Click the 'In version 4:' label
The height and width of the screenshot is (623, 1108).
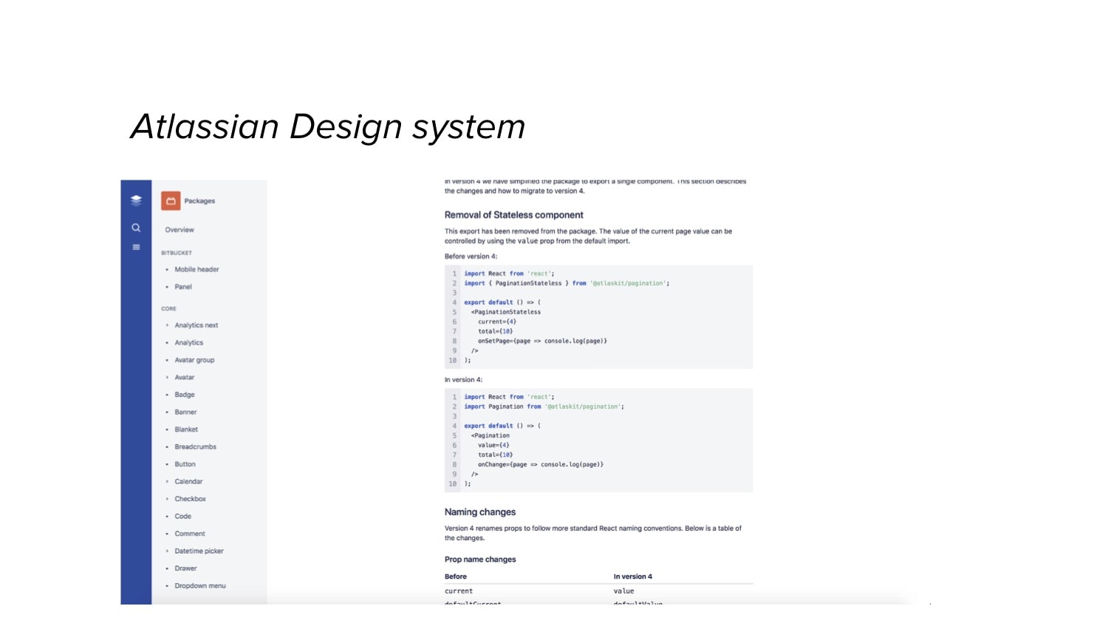tap(463, 380)
